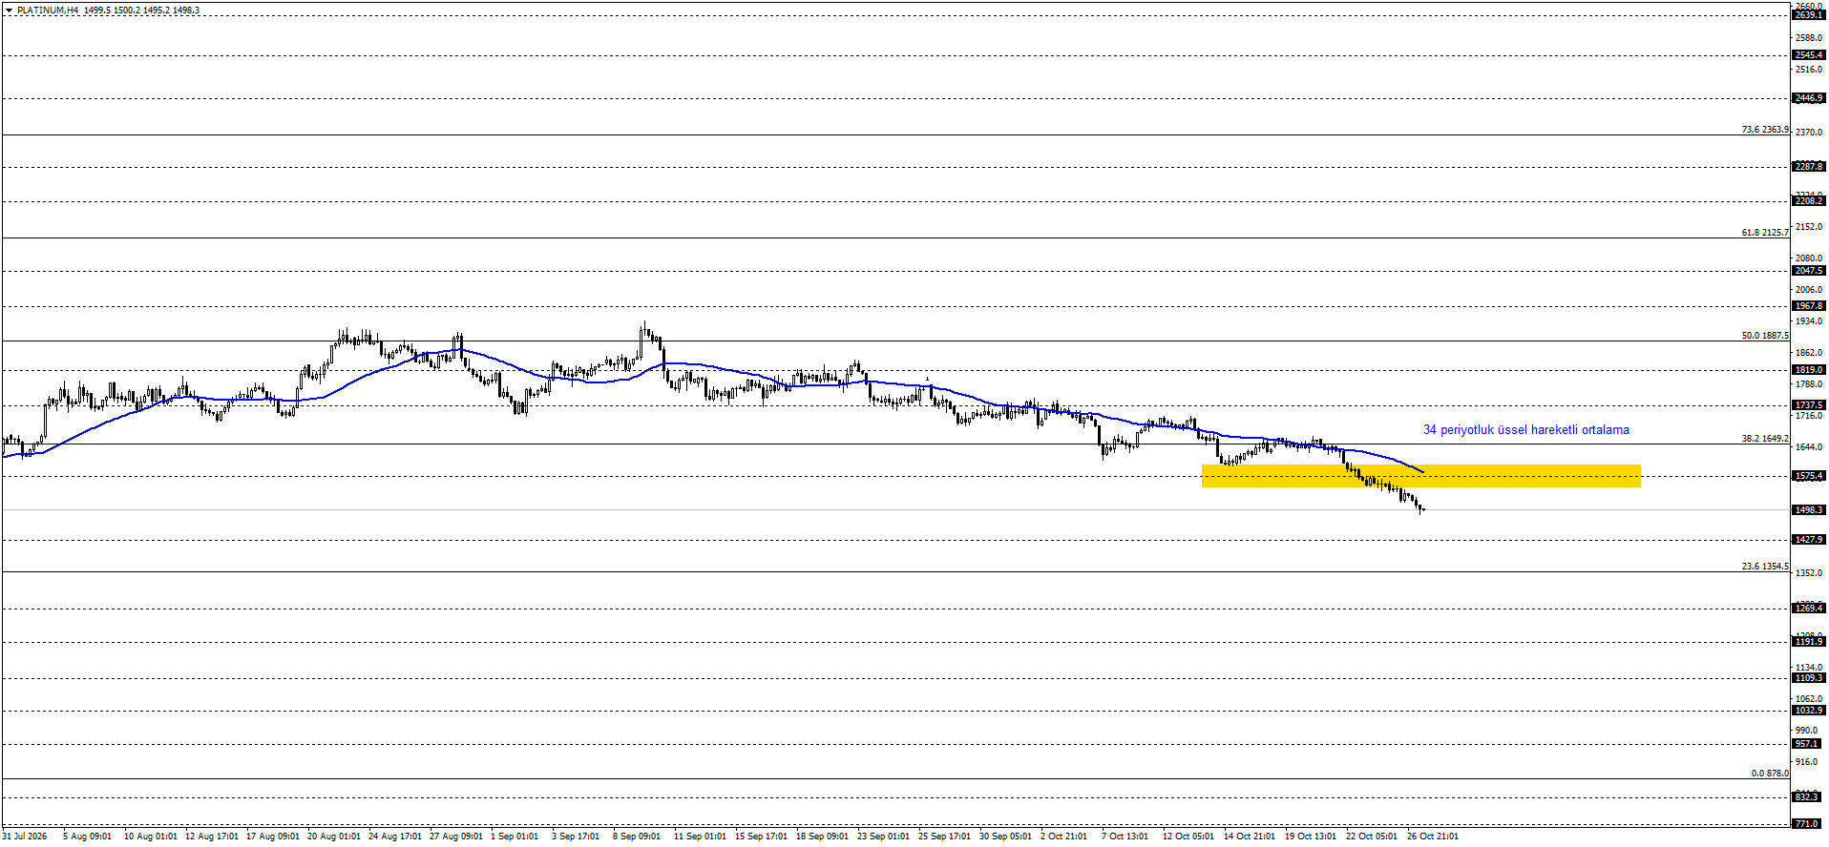Select the '23 Sep 01:01' time label
Screen dimensions: 1829x847
tap(883, 837)
